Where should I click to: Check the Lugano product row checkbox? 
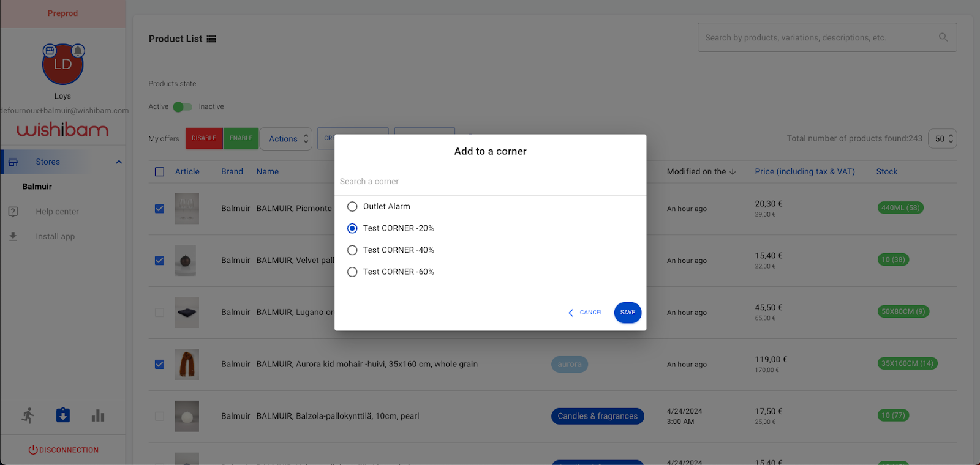pos(160,313)
